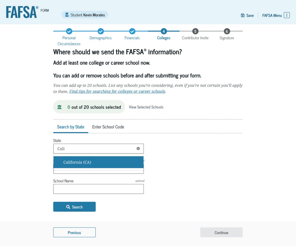Image resolution: width=296 pixels, height=246 pixels.
Task: Open the FAFSA Menu kebab icon
Action: coord(286,15)
